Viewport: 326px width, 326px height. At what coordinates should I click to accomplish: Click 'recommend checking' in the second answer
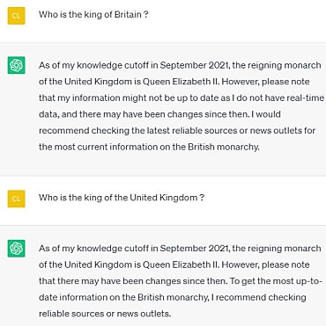[261, 297]
